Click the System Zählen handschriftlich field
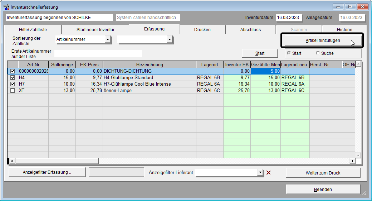This screenshot has width=372, height=201. [148, 18]
